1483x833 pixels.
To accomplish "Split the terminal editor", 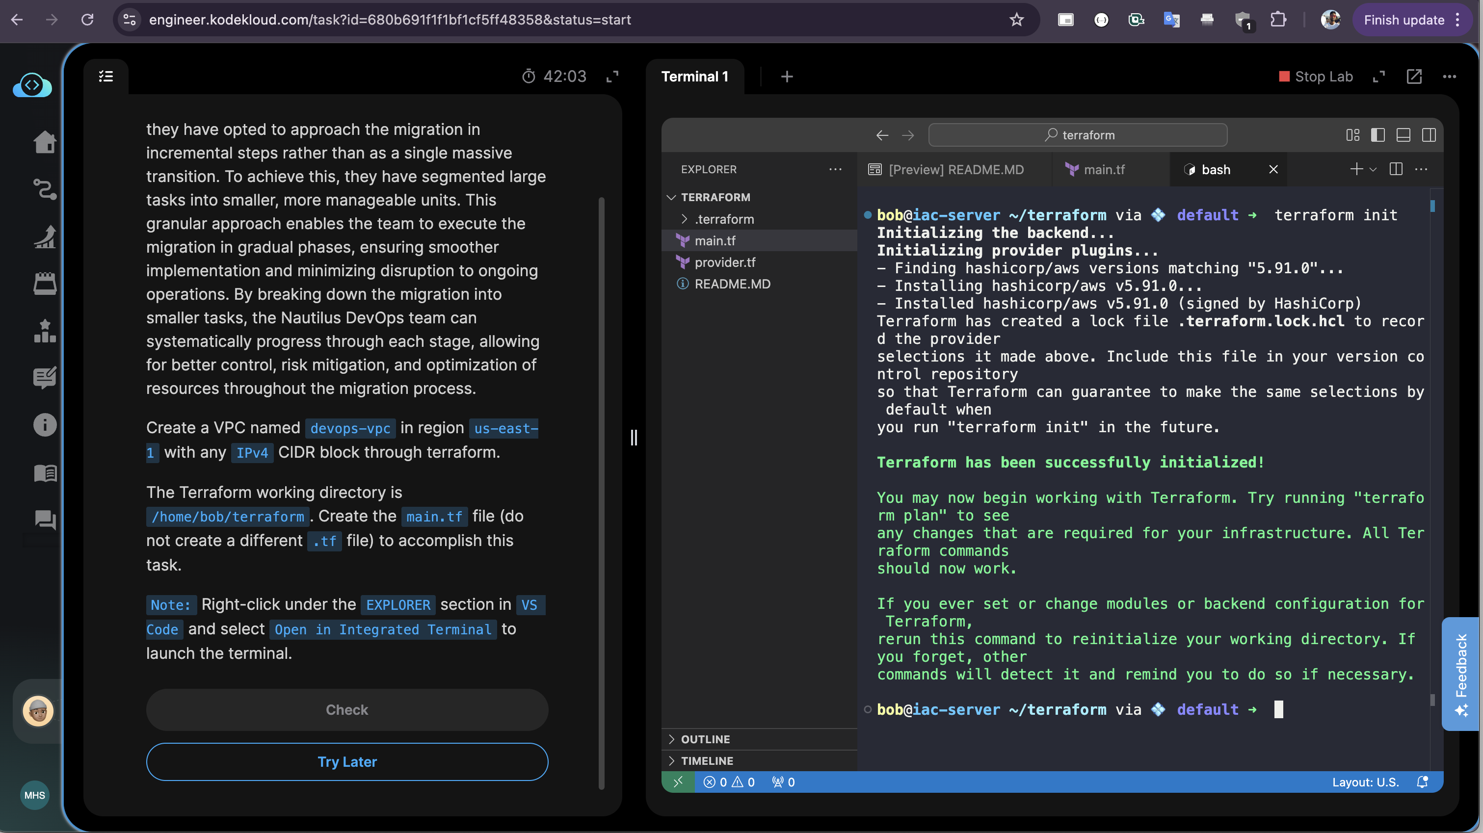I will pyautogui.click(x=1396, y=169).
